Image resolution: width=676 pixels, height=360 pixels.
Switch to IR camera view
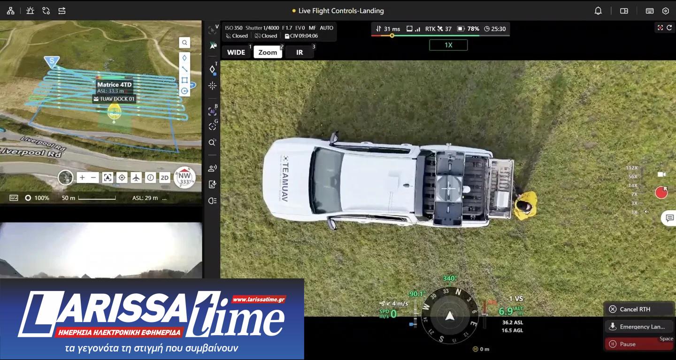300,52
